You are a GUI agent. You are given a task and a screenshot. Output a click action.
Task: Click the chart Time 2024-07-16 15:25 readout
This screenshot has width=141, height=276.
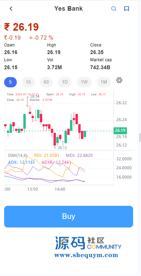click(x=23, y=94)
